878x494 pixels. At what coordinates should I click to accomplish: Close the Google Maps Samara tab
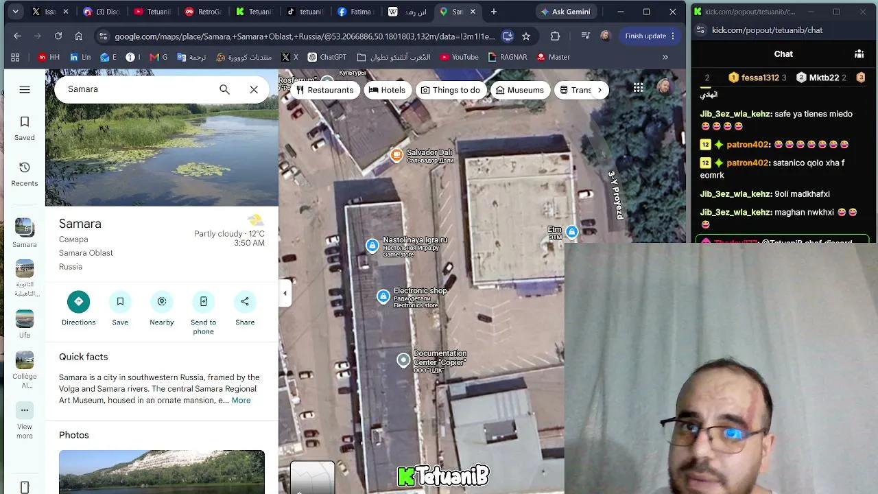coord(473,12)
